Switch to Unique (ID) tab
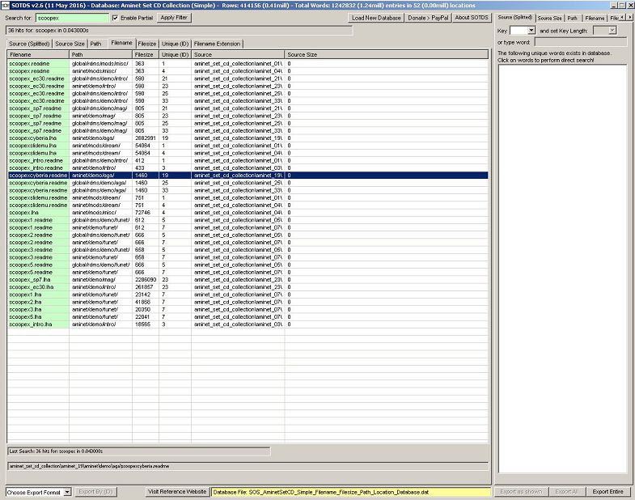 [x=174, y=44]
